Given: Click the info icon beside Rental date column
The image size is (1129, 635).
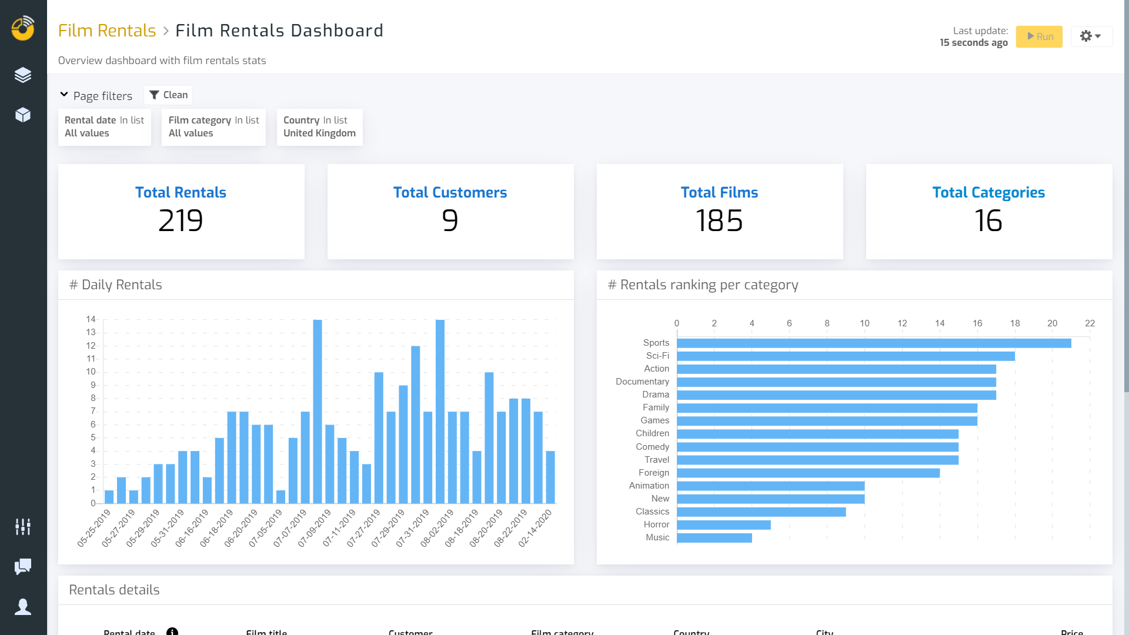Looking at the screenshot, I should 172,631.
